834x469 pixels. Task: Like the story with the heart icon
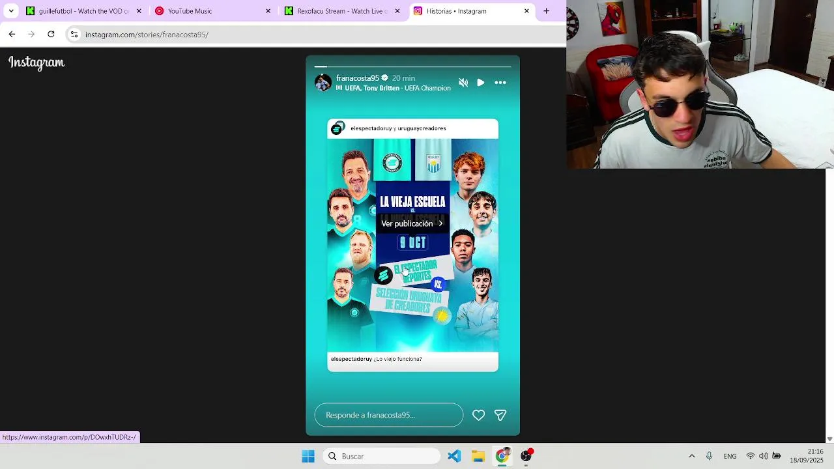(479, 415)
